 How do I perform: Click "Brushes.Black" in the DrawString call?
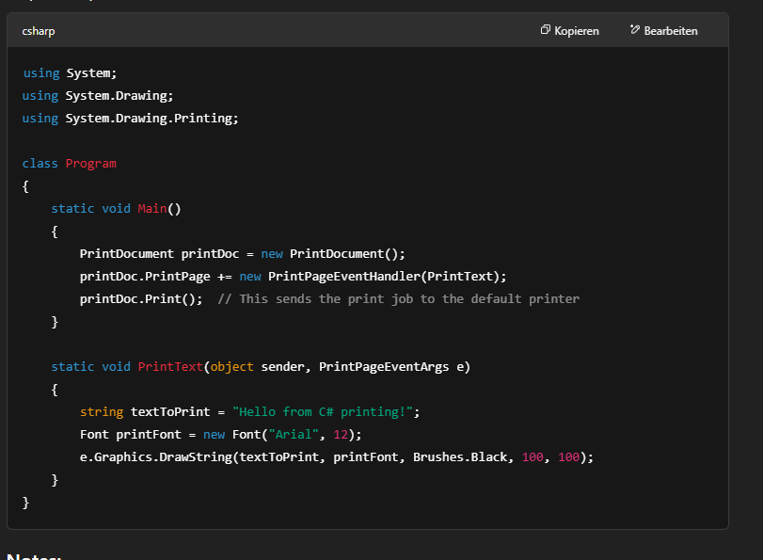point(460,457)
